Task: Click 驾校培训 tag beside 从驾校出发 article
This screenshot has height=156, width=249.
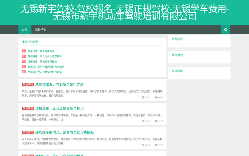Action: coord(28,85)
